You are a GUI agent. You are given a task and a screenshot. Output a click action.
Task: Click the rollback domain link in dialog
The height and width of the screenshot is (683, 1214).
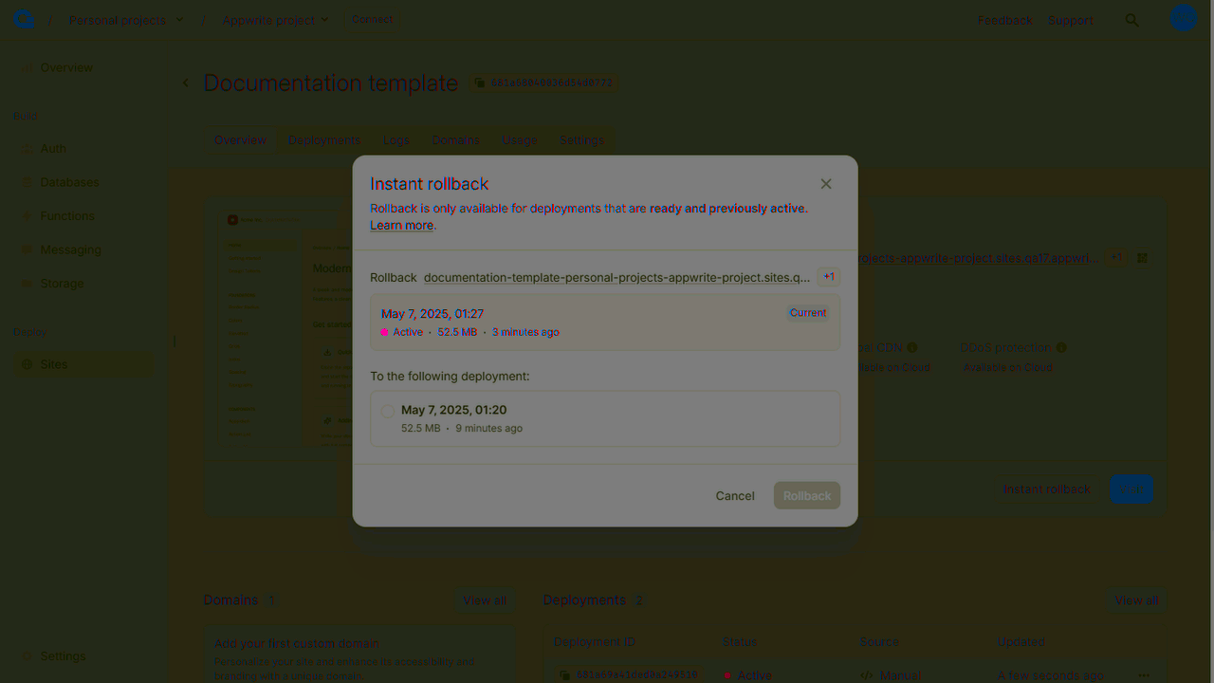(616, 278)
